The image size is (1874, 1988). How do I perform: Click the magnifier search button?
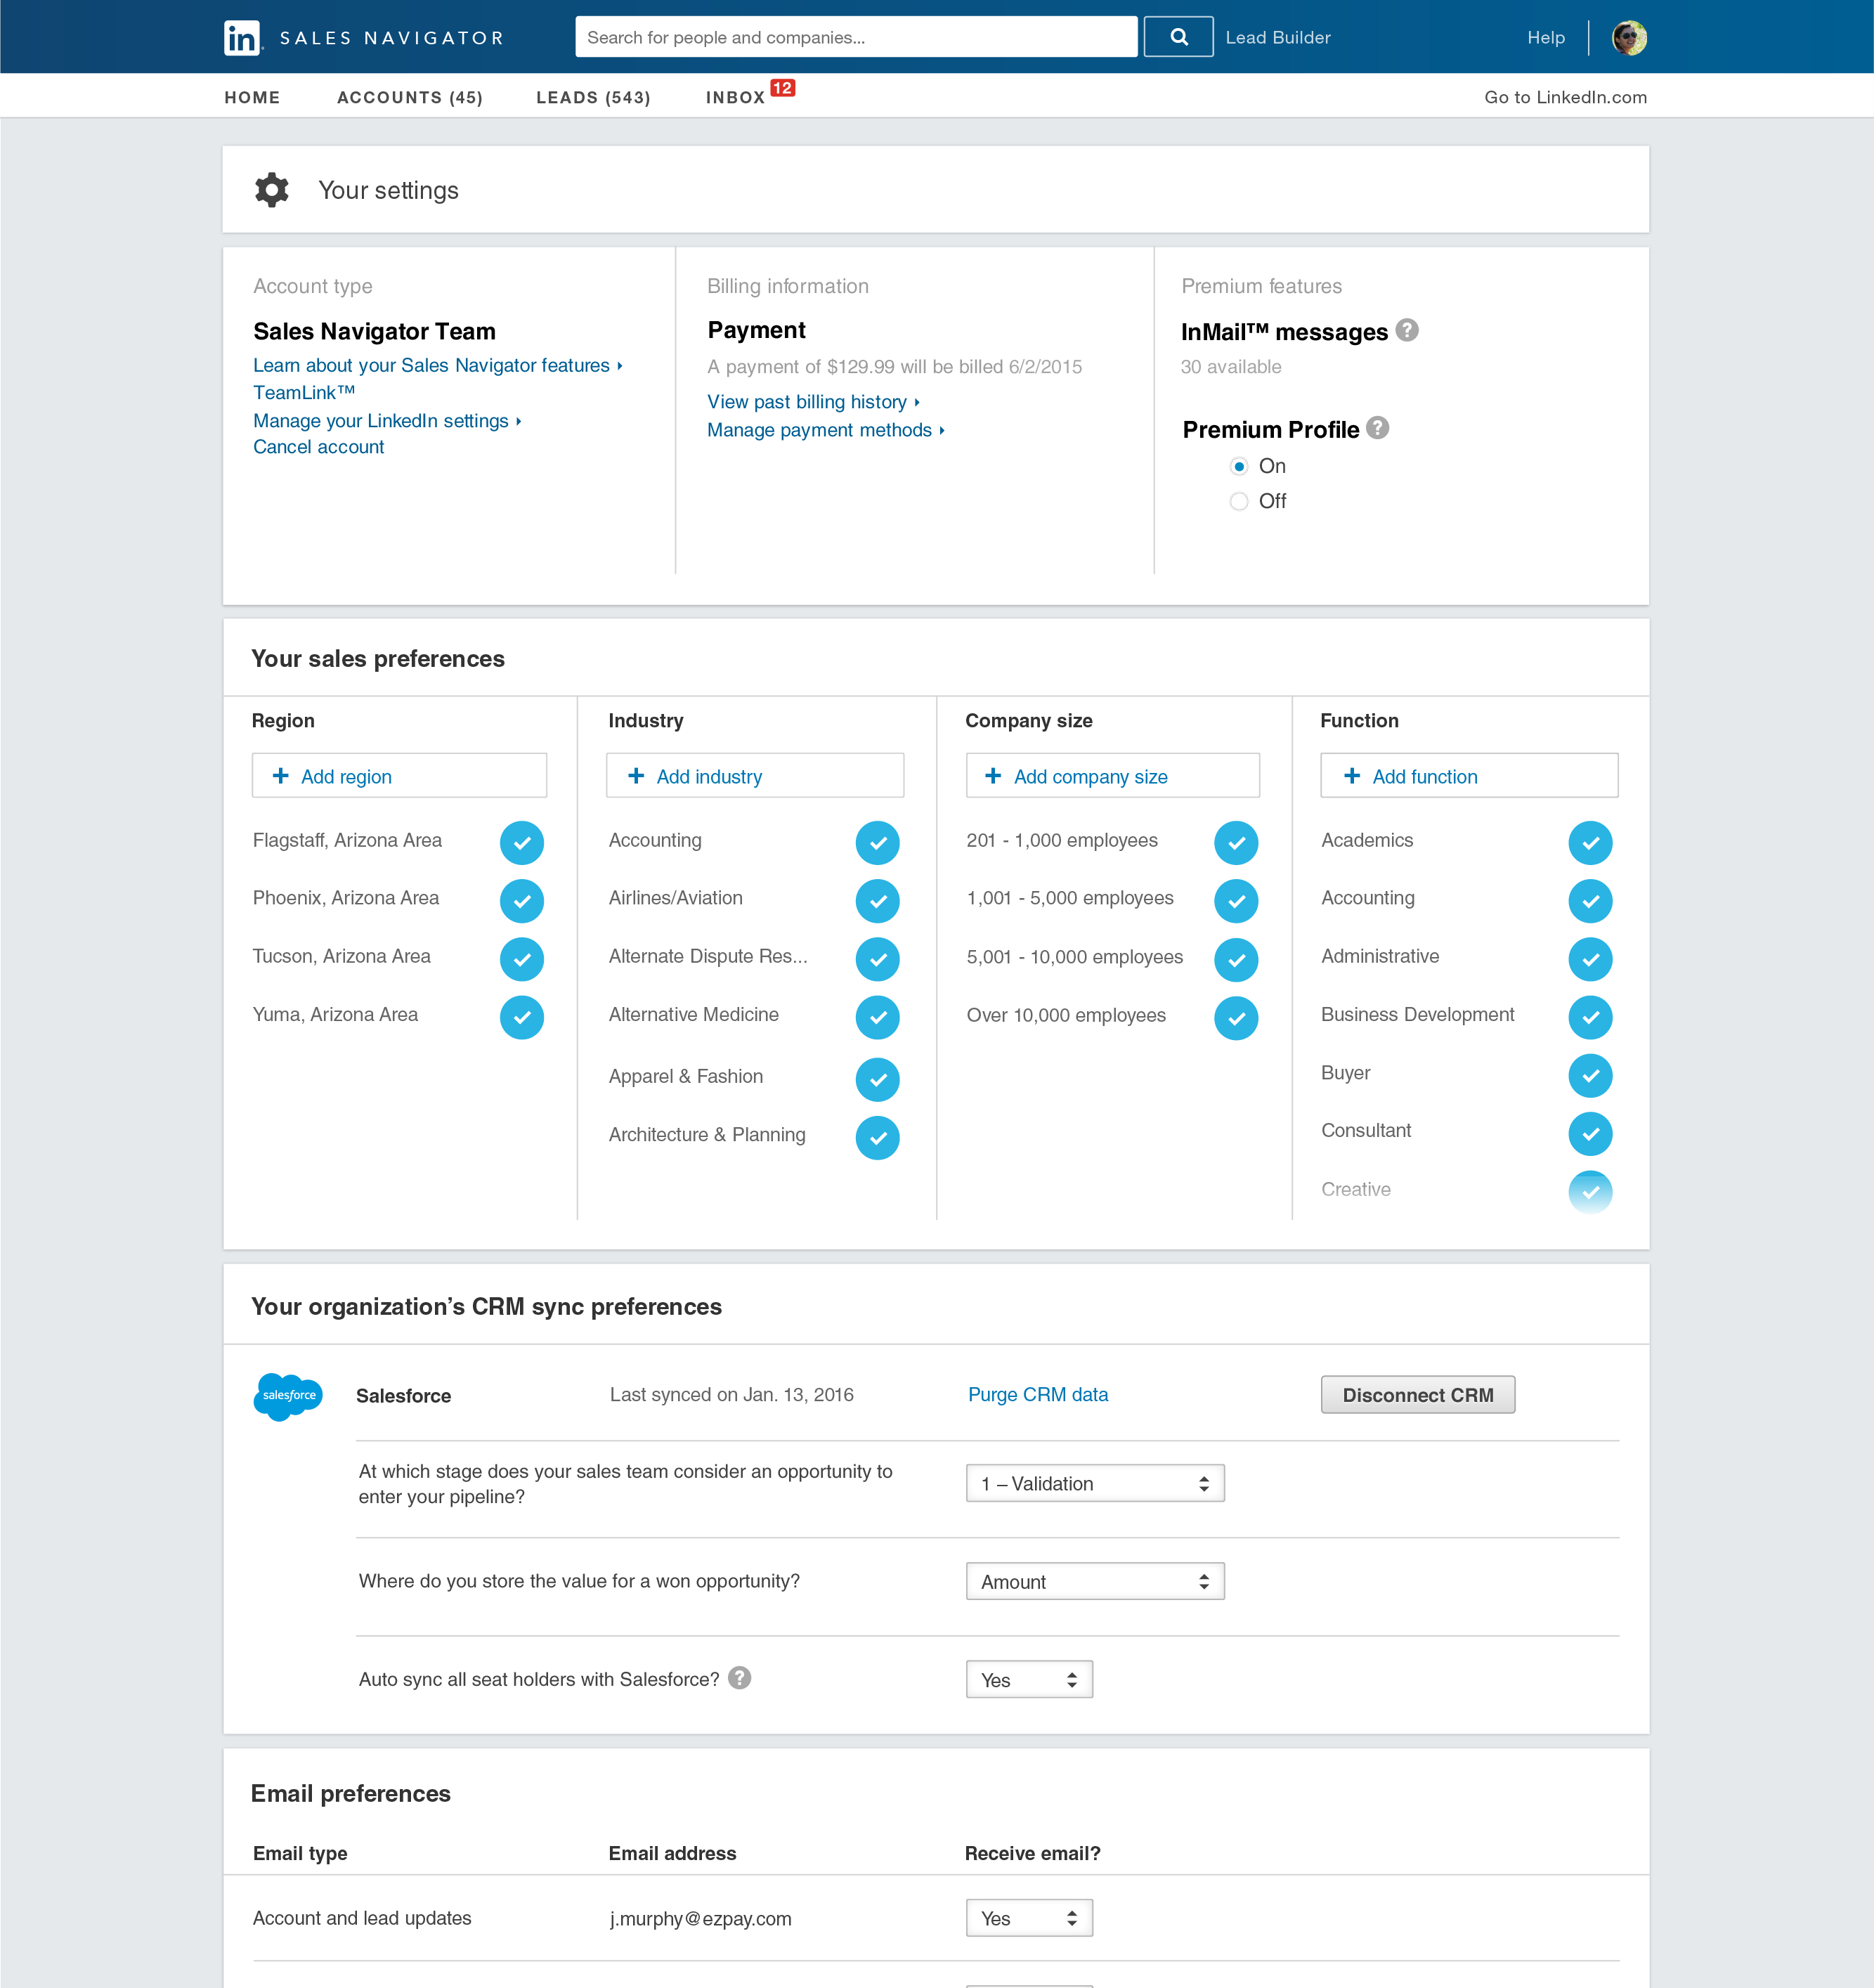point(1178,37)
